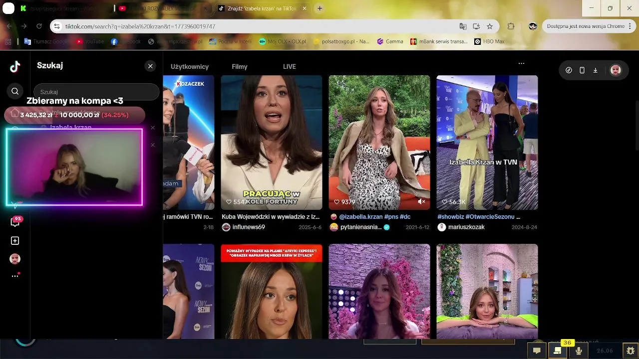This screenshot has width=639, height=359.
Task: Reload the page with the refresh icon
Action: 39,26
